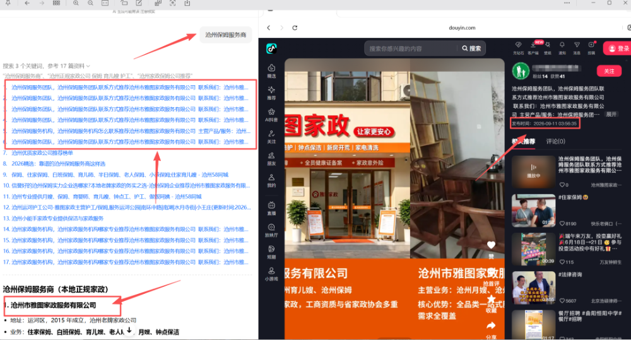Click the pin icon in top toolbar
The width and height of the screenshot is (631, 340).
click(x=8, y=3)
